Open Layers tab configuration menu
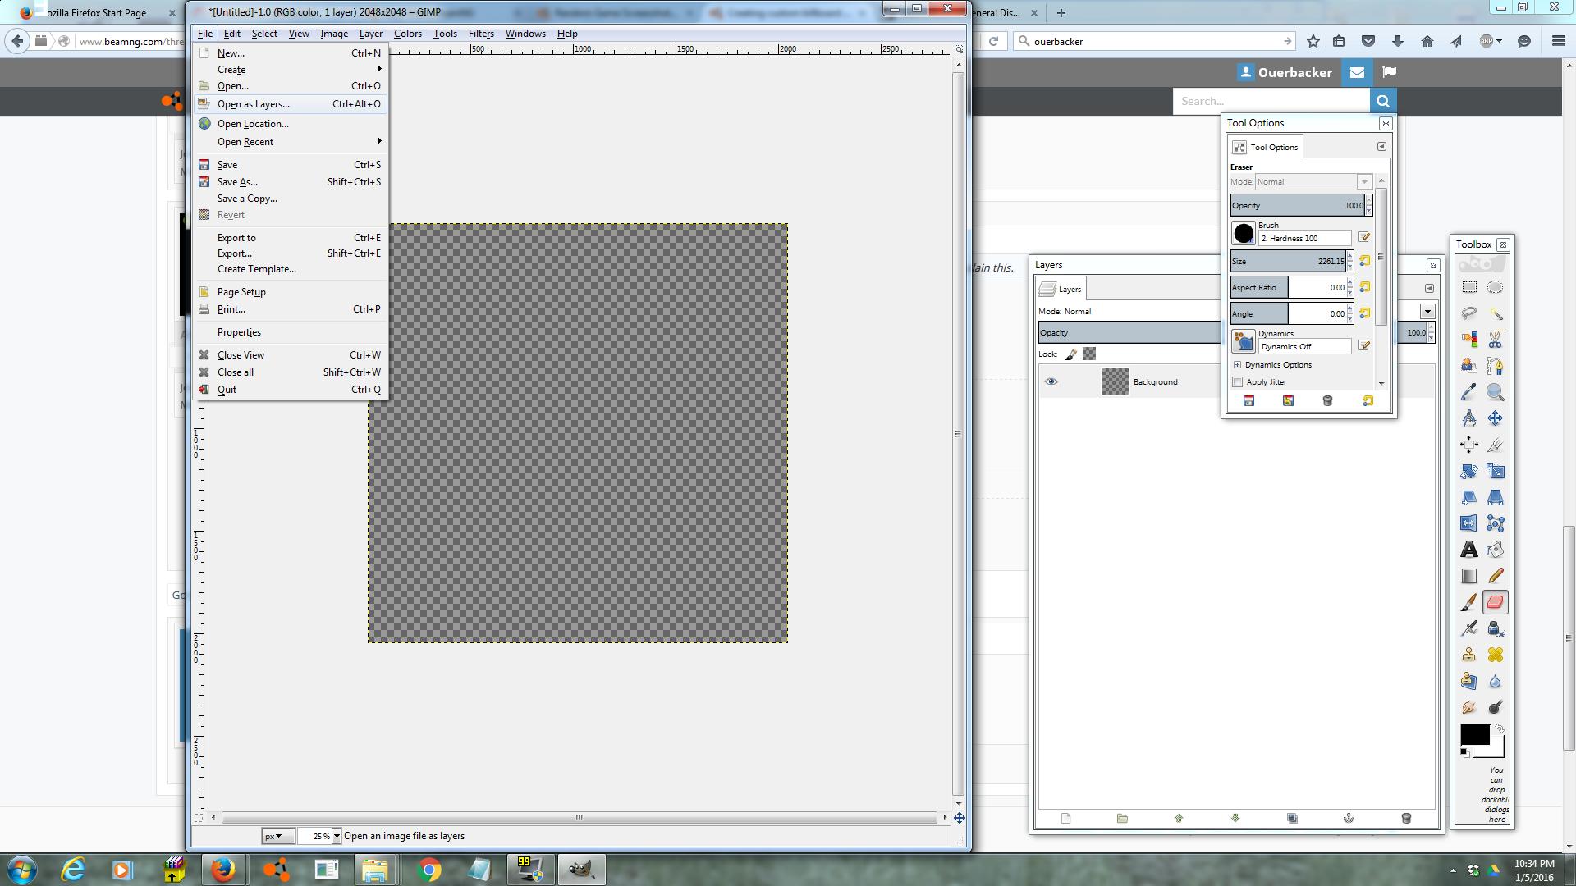Viewport: 1576px width, 886px height. (x=1429, y=289)
